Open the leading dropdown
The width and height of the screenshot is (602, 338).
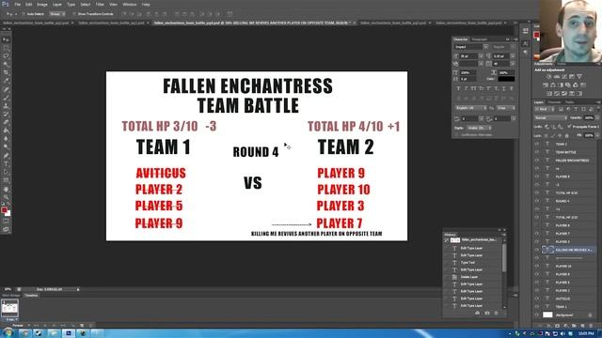(513, 56)
